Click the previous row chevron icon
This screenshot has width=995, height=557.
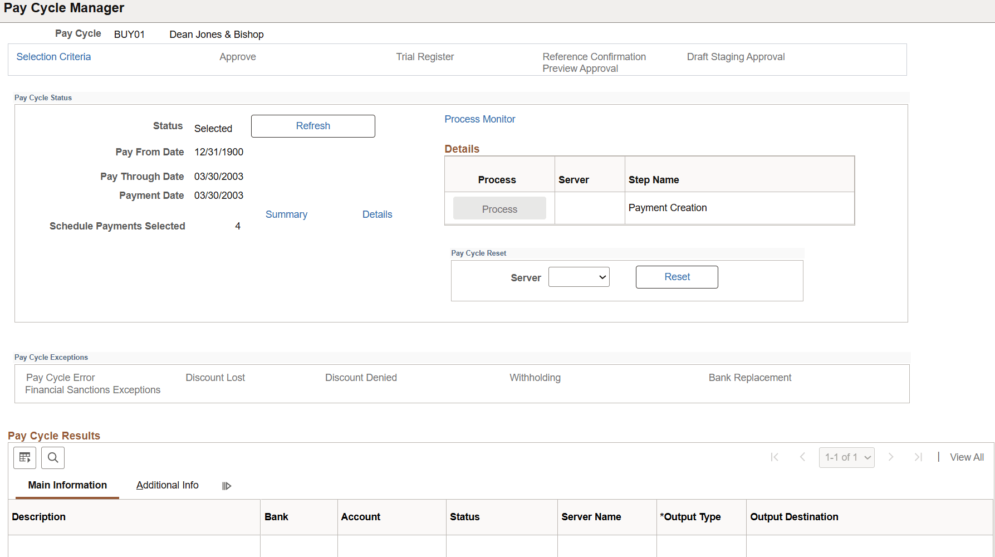click(802, 457)
